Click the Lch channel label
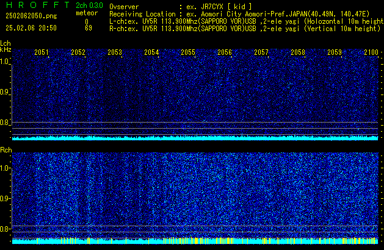Image resolution: width=384 pixels, height=250 pixels. 5,43
